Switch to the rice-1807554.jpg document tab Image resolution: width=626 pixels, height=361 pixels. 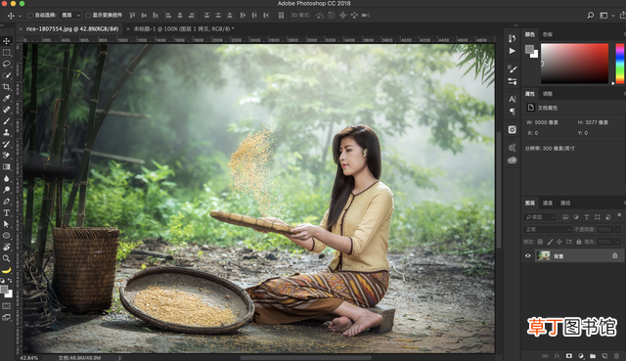click(71, 28)
